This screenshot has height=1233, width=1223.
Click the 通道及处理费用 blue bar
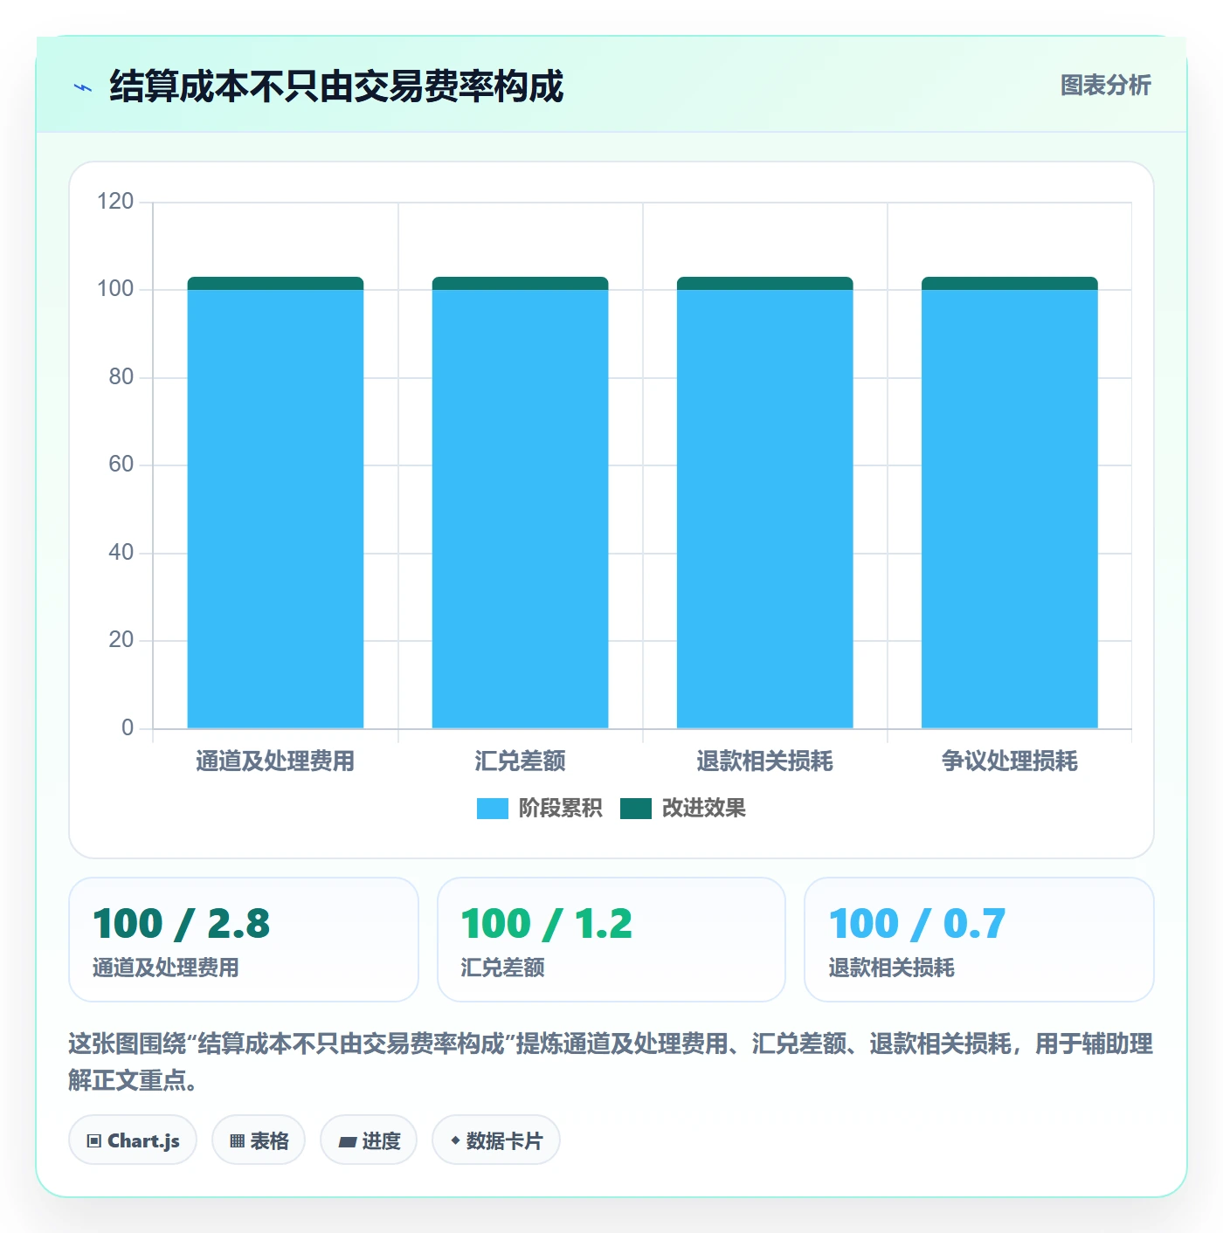(275, 508)
